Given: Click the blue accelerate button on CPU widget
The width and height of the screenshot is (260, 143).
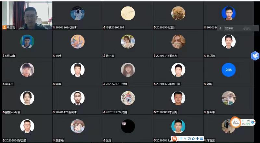Looking at the screenshot, I should coord(253,122).
